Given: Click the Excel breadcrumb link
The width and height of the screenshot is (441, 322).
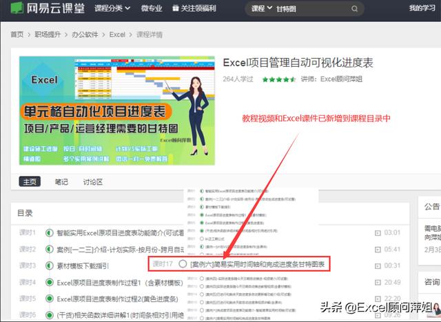Looking at the screenshot, I should pyautogui.click(x=117, y=34).
